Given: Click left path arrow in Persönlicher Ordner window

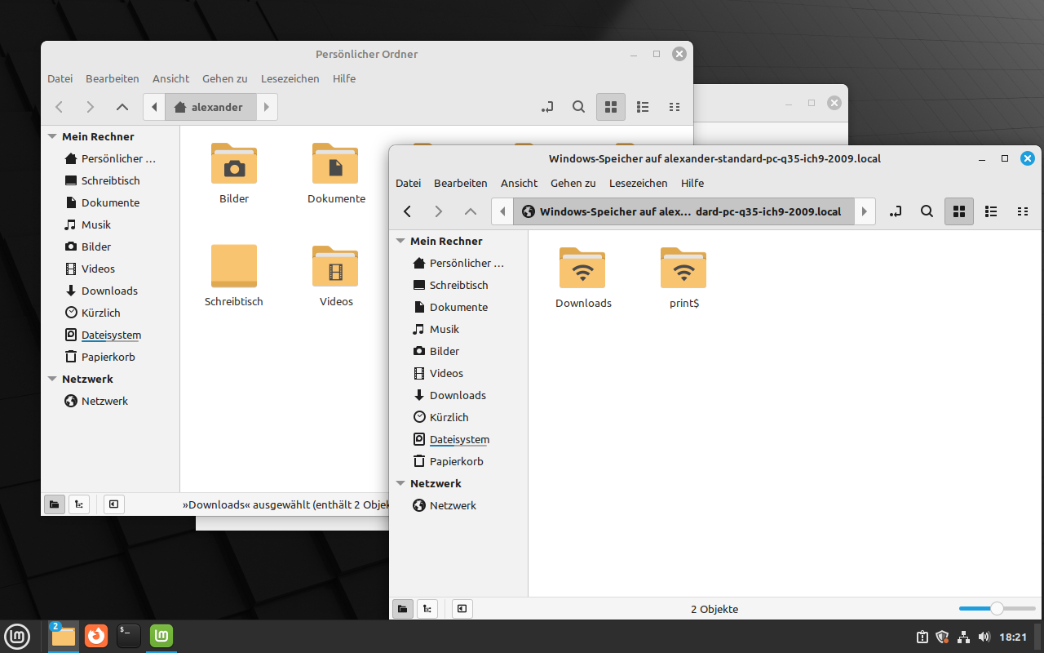Looking at the screenshot, I should [154, 107].
